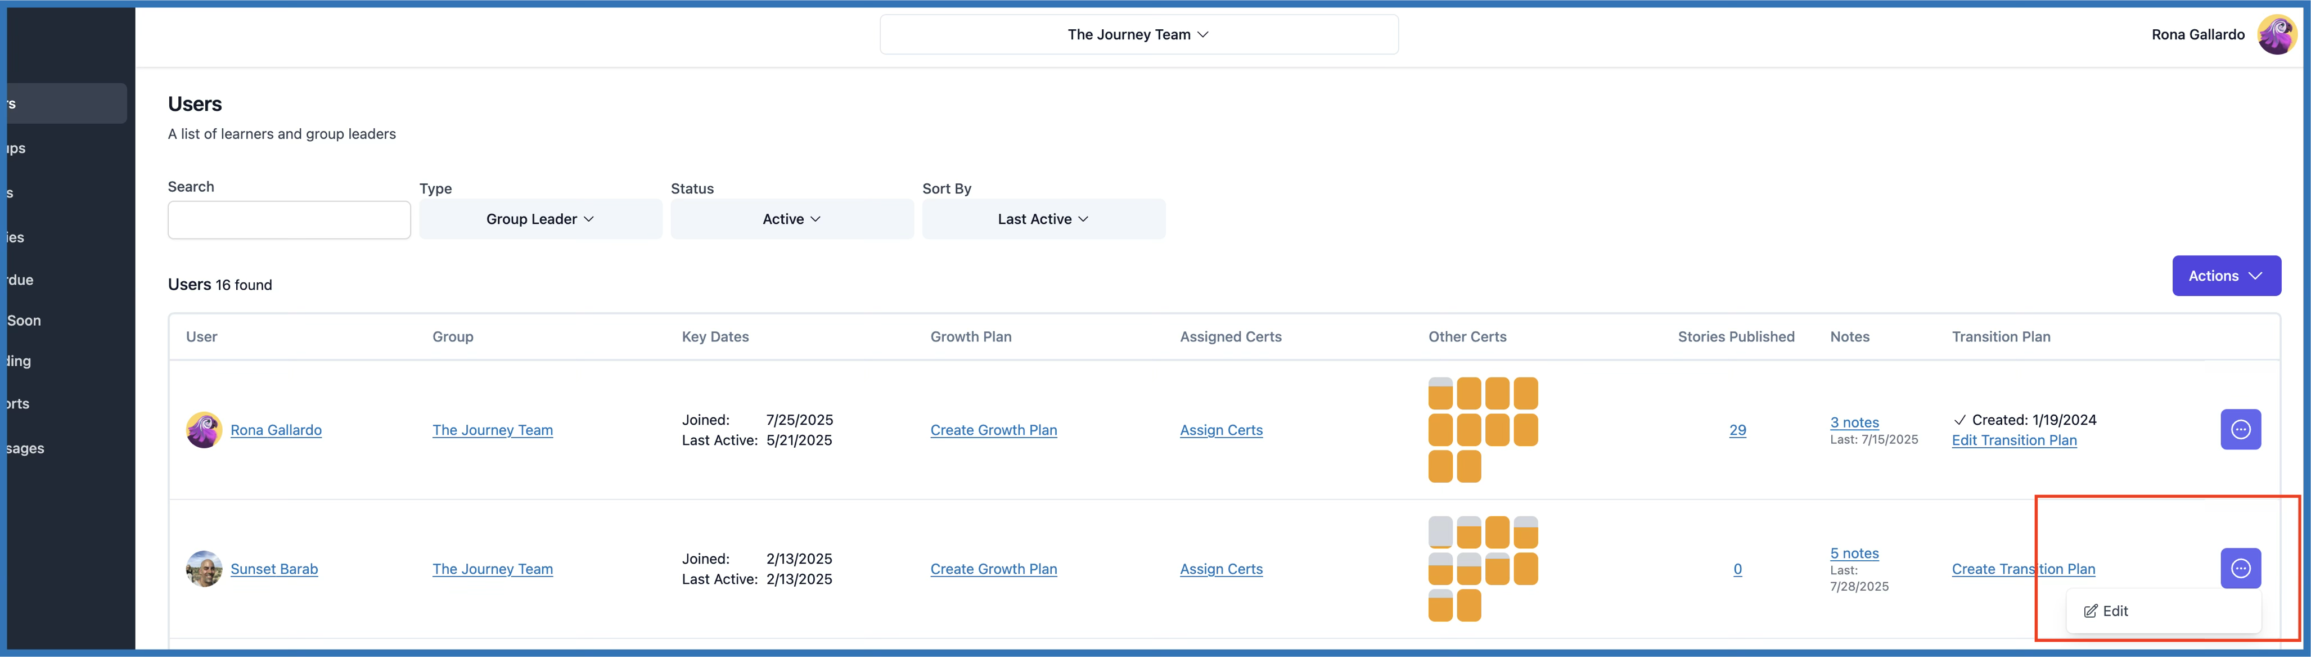Open the Actions button menu
The image size is (2311, 657).
pyautogui.click(x=2225, y=276)
